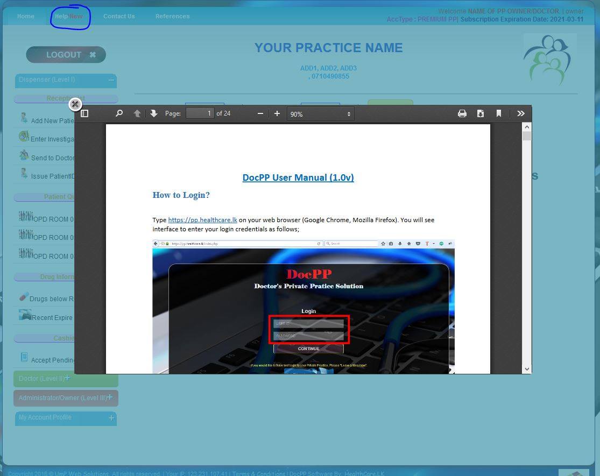Viewport: 600px width, 476px height.
Task: Expand the Doctor (Level II) section
Action: (67, 378)
